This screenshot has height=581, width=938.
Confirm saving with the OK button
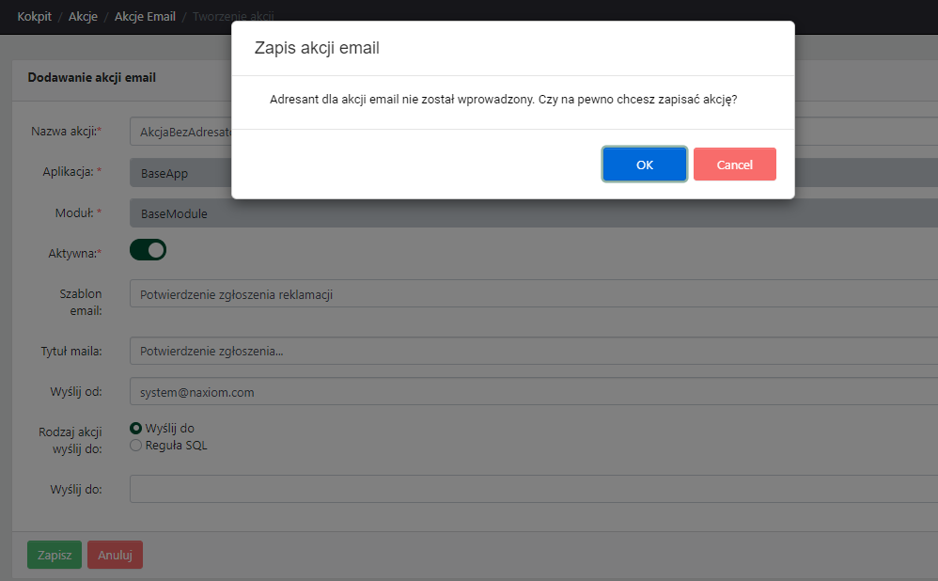(x=644, y=165)
